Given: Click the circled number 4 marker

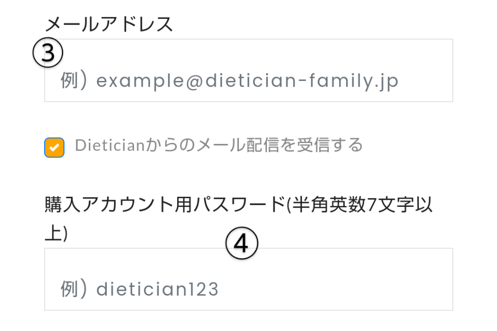Looking at the screenshot, I should click(x=242, y=243).
